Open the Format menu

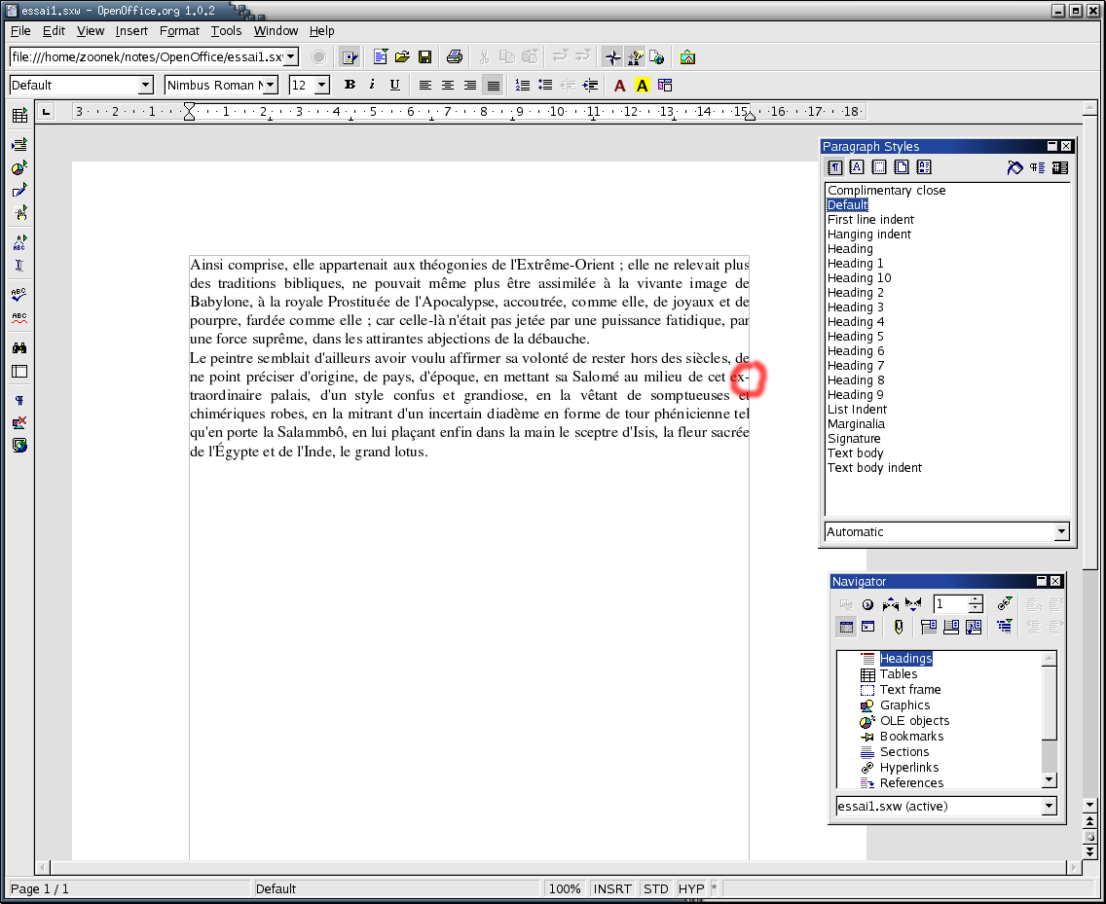[179, 31]
